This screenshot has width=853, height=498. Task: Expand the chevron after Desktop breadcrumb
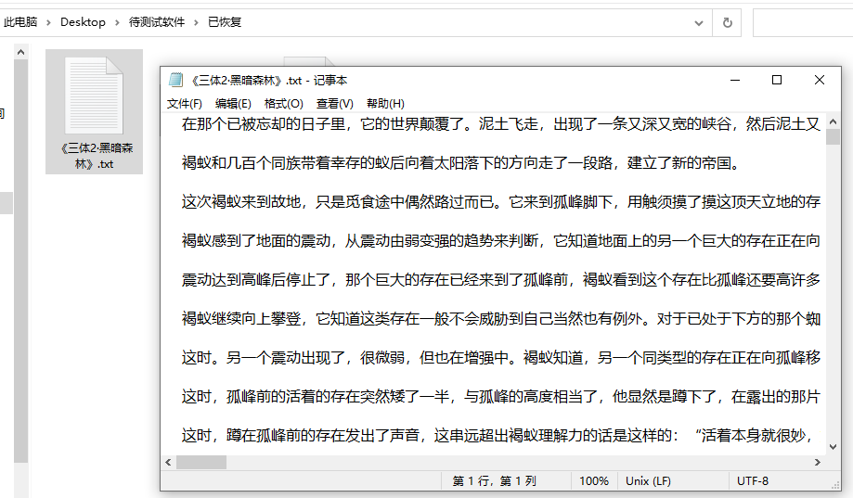coord(116,23)
